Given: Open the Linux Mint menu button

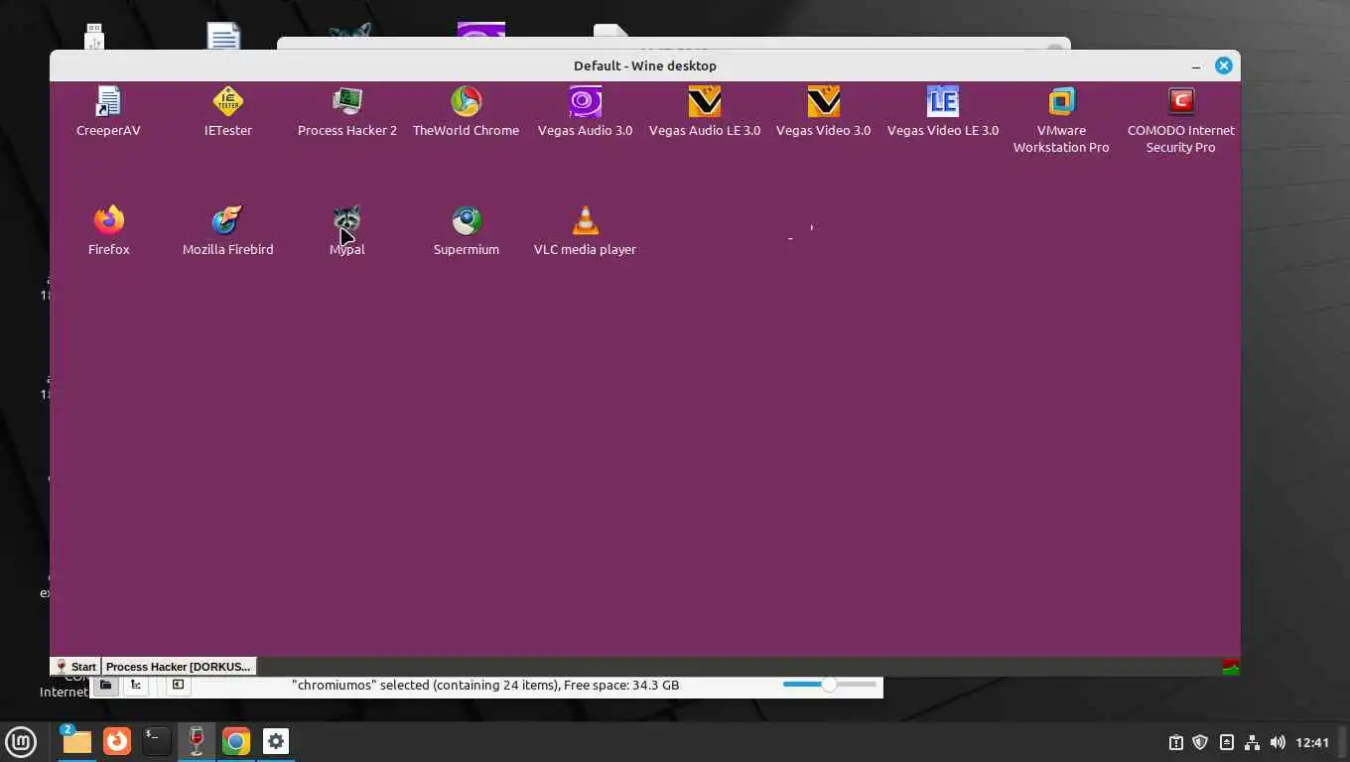Looking at the screenshot, I should click(x=21, y=741).
